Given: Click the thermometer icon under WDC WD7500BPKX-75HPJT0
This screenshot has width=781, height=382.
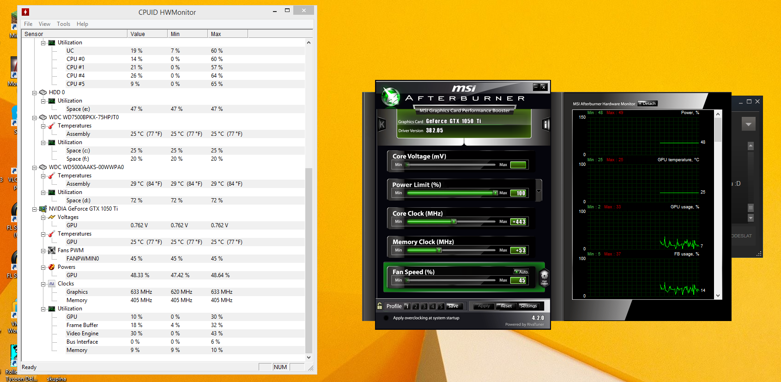Looking at the screenshot, I should click(x=52, y=126).
